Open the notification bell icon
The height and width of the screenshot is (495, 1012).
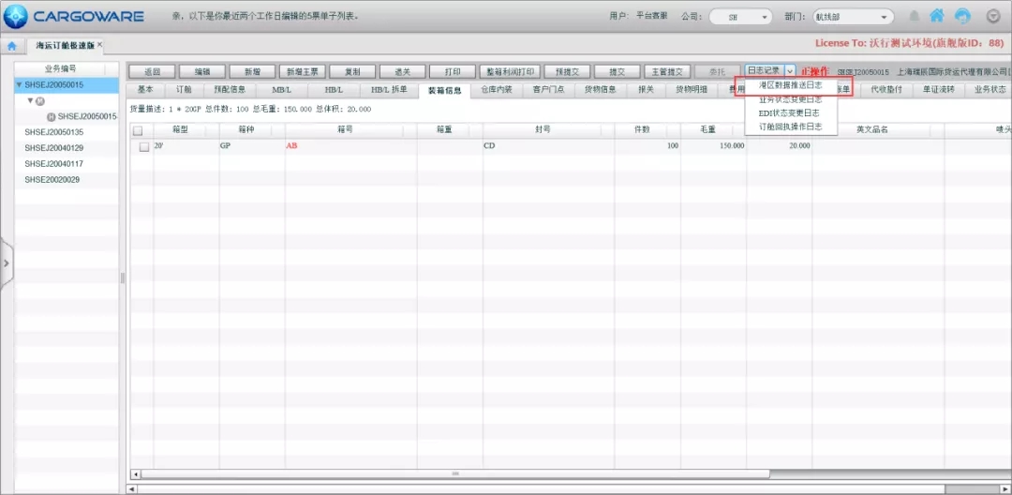914,16
